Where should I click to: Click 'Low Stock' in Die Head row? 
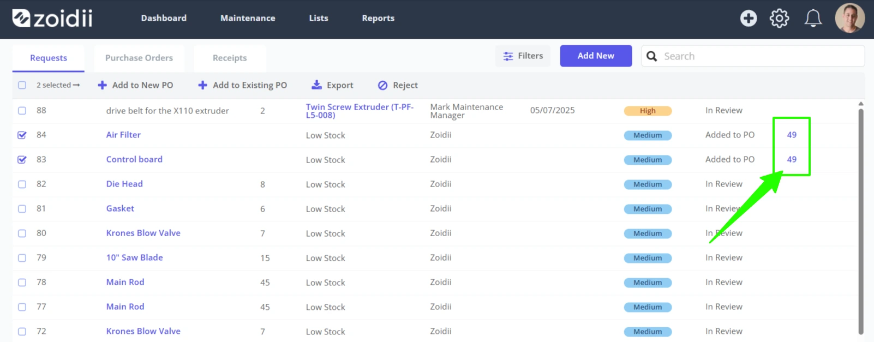(325, 184)
